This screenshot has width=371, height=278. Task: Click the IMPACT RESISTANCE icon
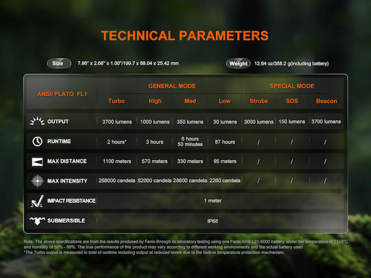(37, 201)
